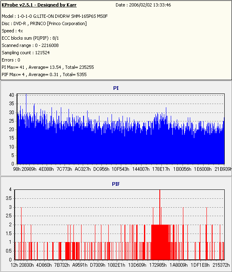The image size is (232, 272).
Task: Click the ECC blocks sum 8/1 line
Action: point(30,38)
